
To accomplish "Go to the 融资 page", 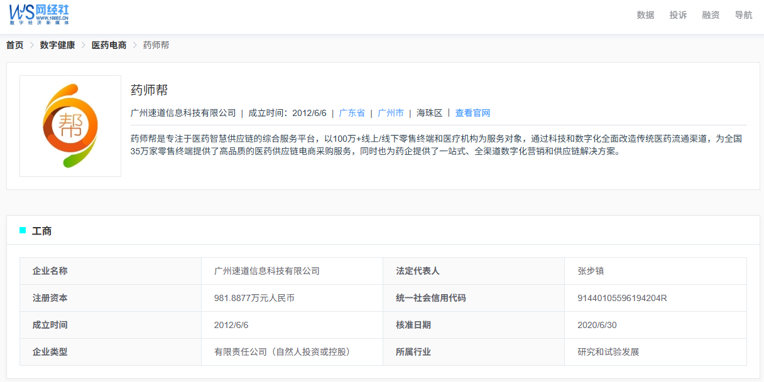I will coord(711,15).
